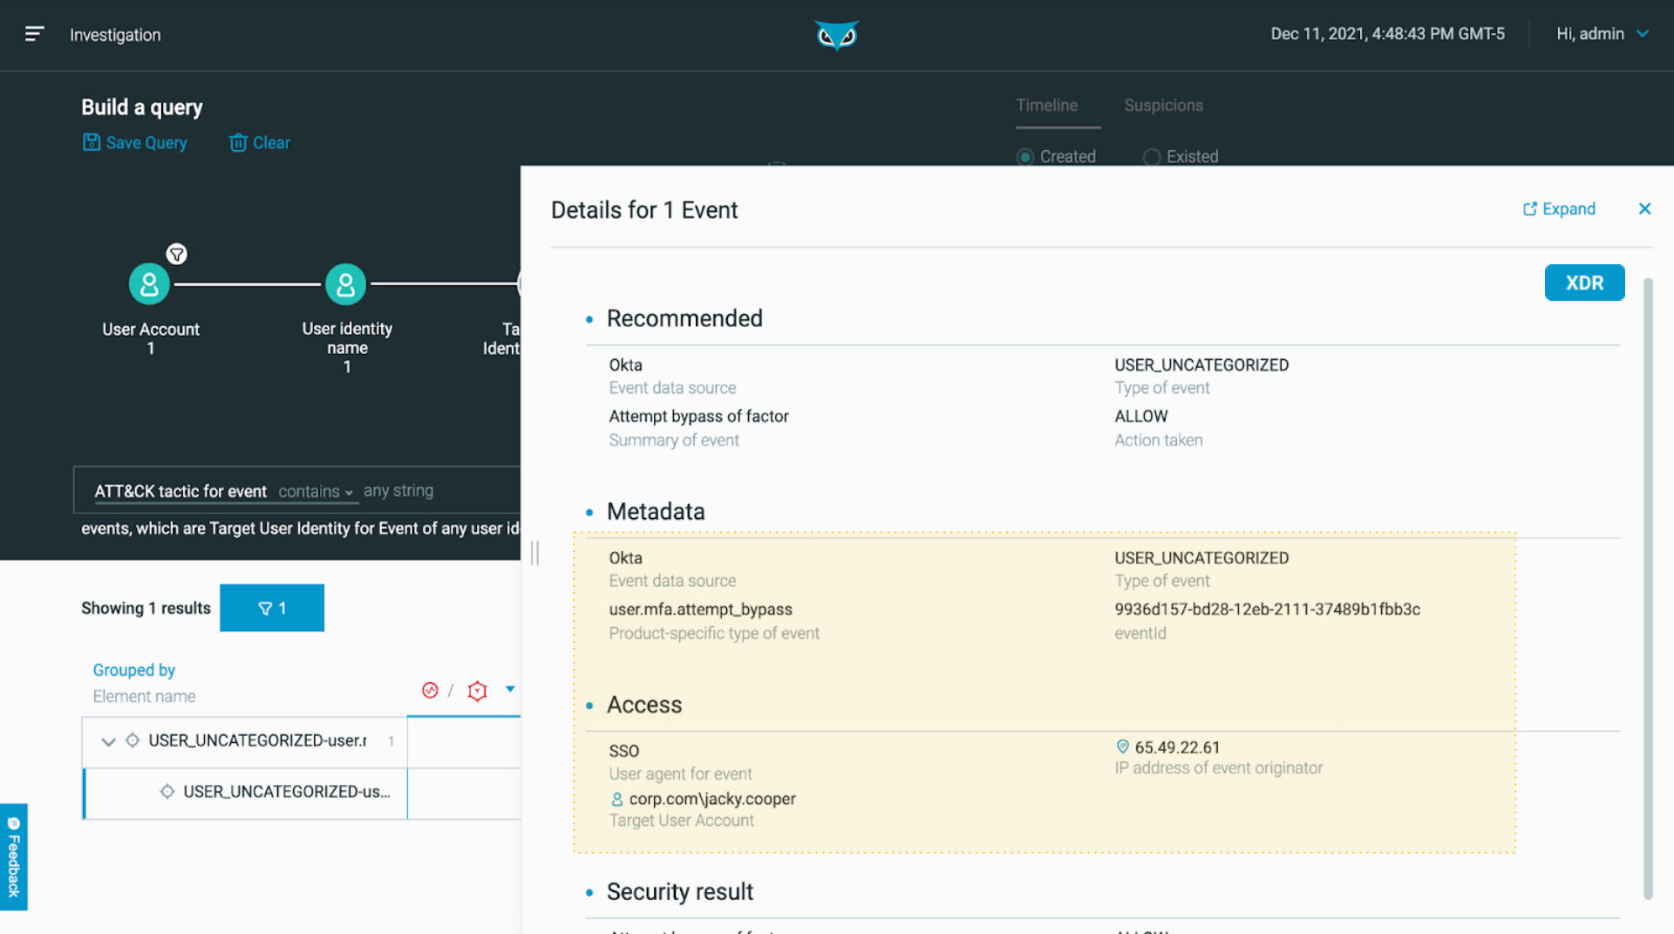Click the XDR button
The width and height of the screenshot is (1674, 934).
(1584, 283)
